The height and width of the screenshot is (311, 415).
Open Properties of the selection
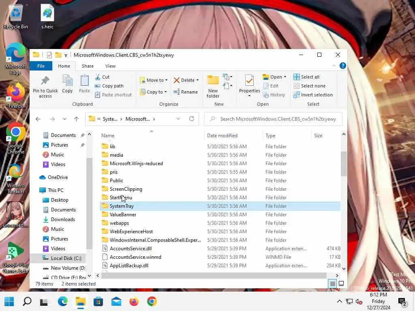[249, 86]
